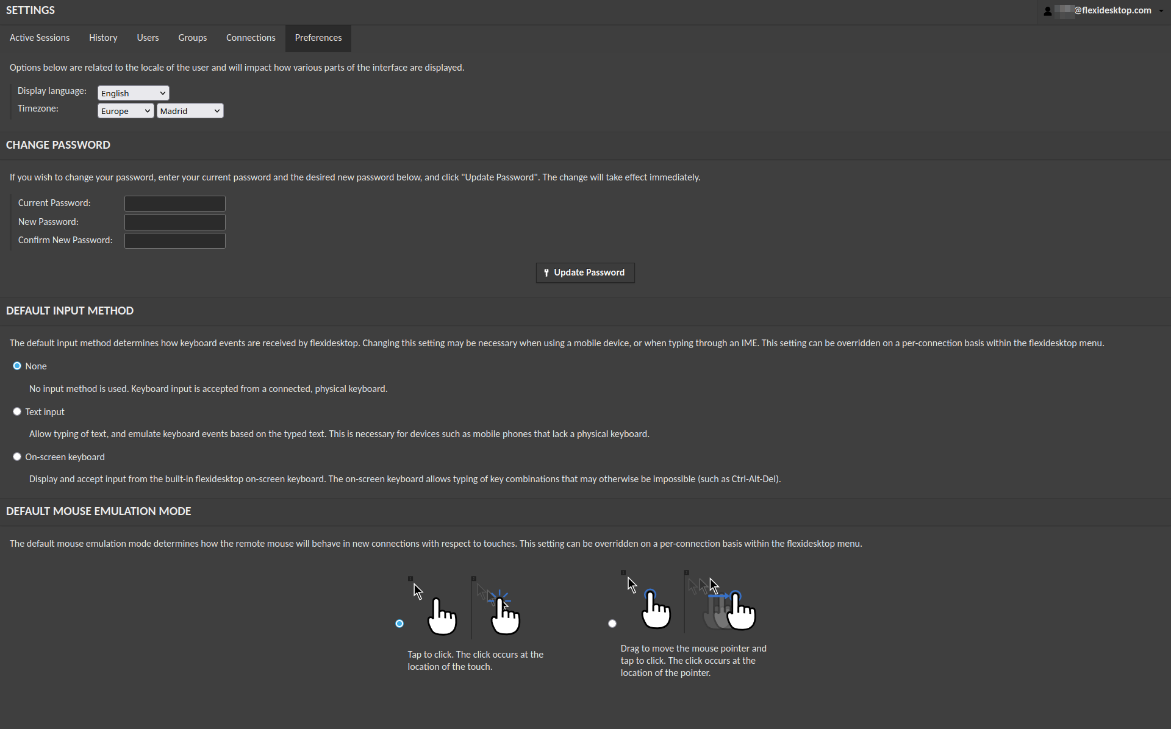Go to the History tab

click(103, 38)
